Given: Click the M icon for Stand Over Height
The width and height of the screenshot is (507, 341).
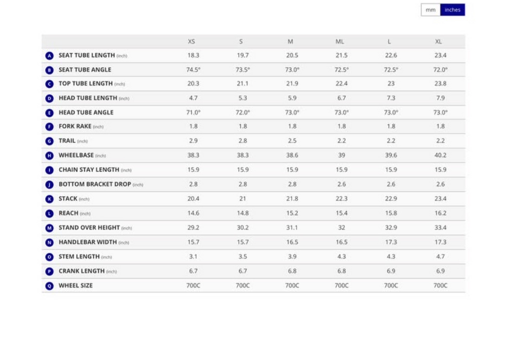Looking at the screenshot, I should coord(50,228).
